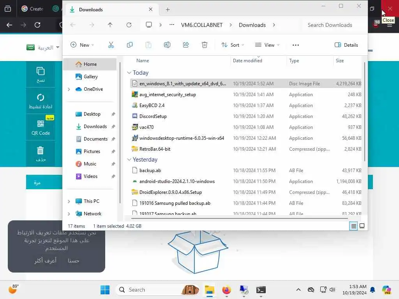Refresh the Downloads folder view
The height and width of the screenshot is (299, 399).
click(129, 25)
